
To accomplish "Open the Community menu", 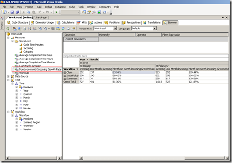I will point(105,7).
